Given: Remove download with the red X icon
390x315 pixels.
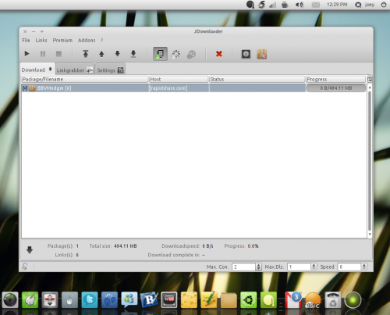Looking at the screenshot, I should tap(219, 54).
